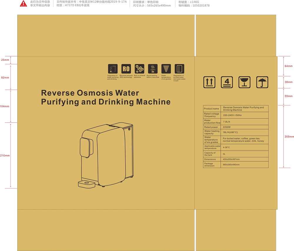294x251 pixels.
Task: Click the RO reverse osmosis technology icon
Action: pos(126,69)
